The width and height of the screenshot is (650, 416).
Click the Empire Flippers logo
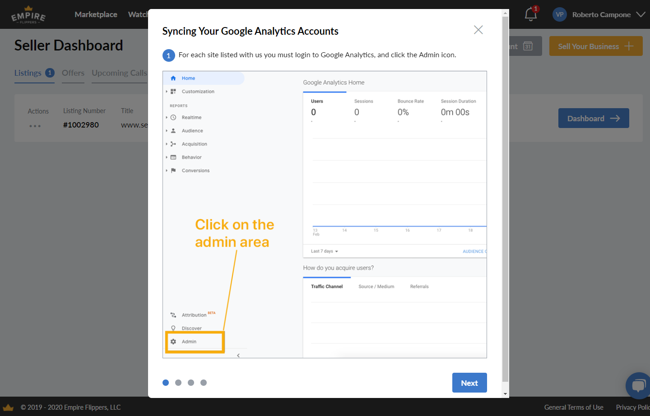[28, 15]
